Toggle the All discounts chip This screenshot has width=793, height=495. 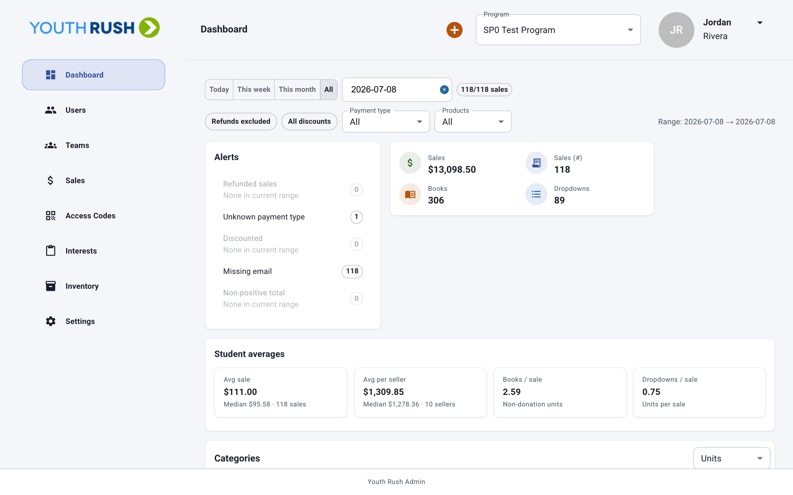tap(309, 122)
